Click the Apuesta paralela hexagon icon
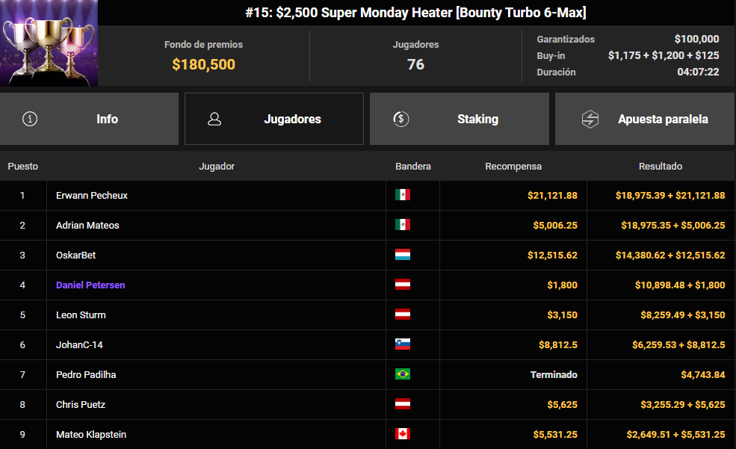This screenshot has height=449, width=736. click(590, 119)
